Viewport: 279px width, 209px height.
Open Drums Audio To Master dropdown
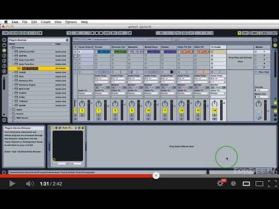tap(102, 93)
